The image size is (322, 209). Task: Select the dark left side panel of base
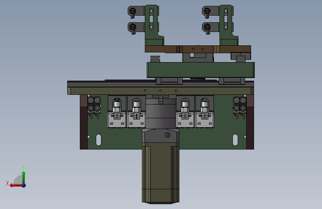point(84,122)
